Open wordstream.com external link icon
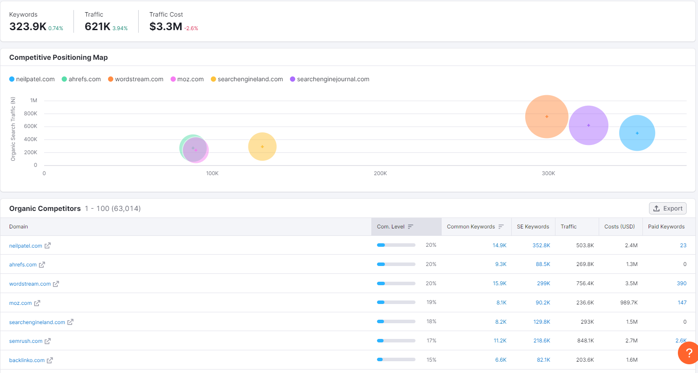The image size is (698, 373). 56,284
